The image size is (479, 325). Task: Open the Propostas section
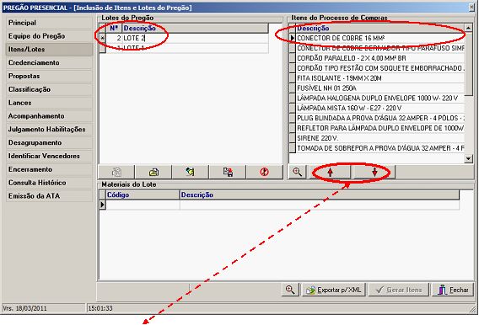[x=49, y=76]
